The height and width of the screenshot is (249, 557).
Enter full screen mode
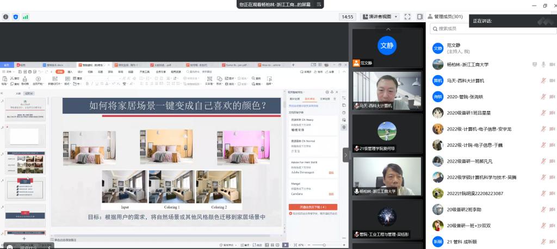coord(408,17)
